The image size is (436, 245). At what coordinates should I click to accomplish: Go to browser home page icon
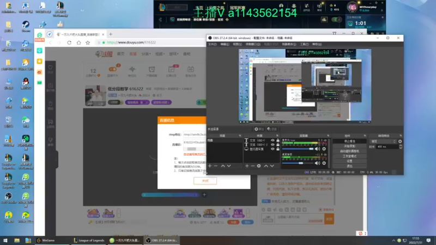coord(78,42)
